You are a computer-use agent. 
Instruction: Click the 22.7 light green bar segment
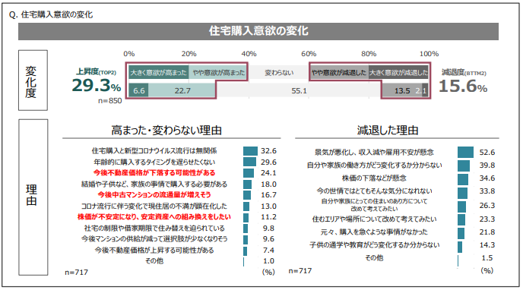point(182,90)
